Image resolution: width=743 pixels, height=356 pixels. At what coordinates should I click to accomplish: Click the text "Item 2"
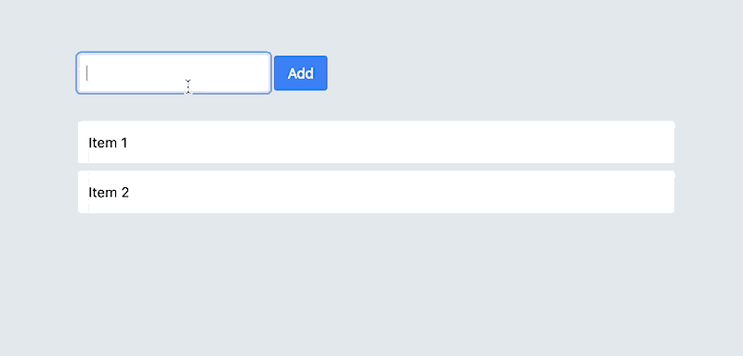coord(109,193)
